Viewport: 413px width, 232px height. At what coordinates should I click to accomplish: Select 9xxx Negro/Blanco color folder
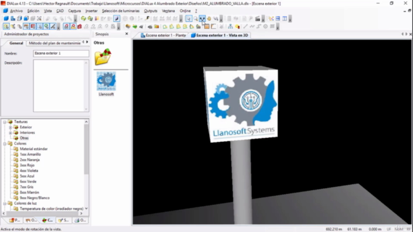coord(34,198)
